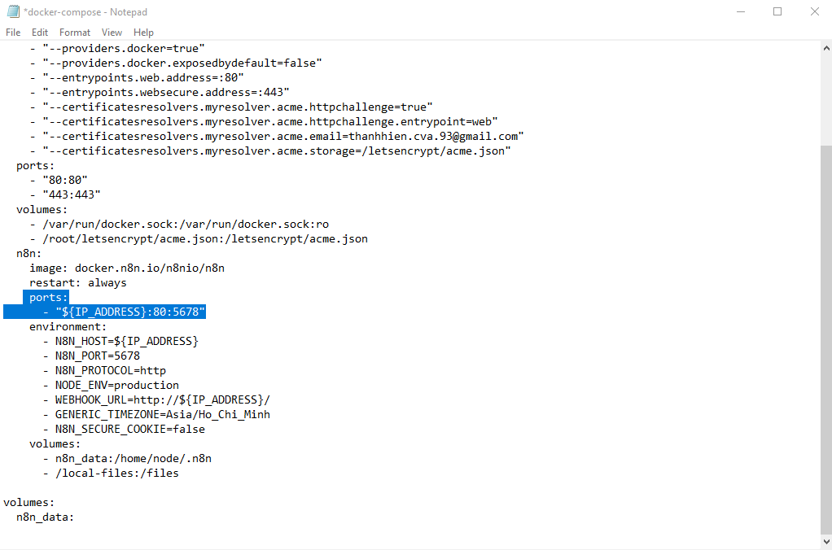The height and width of the screenshot is (550, 832).
Task: Place cursor on the N8N_PORT=5678 line
Action: coord(98,355)
